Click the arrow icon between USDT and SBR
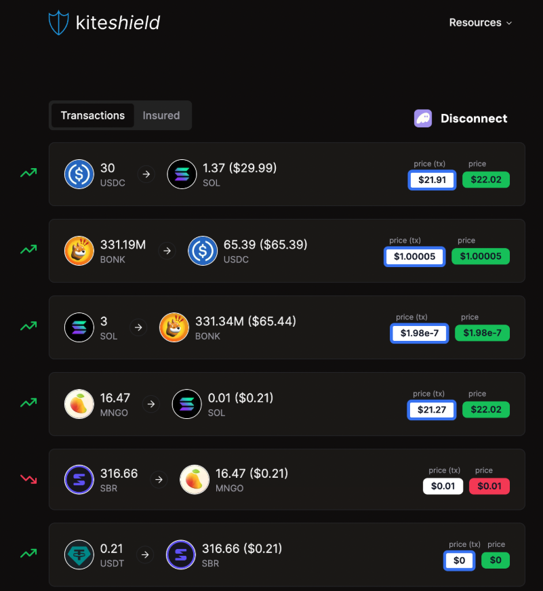Image resolution: width=543 pixels, height=591 pixels. tap(145, 554)
